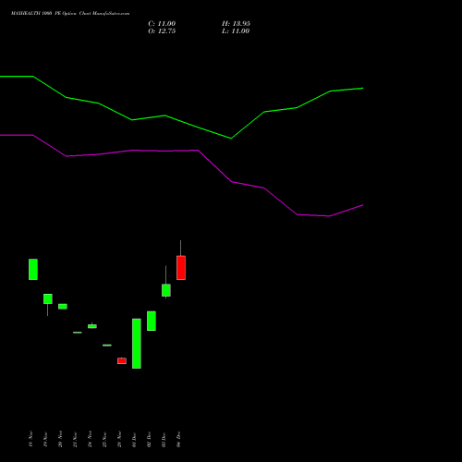Select the green candlestick for 18 Nov
The image size is (462, 462).
pyautogui.click(x=33, y=269)
